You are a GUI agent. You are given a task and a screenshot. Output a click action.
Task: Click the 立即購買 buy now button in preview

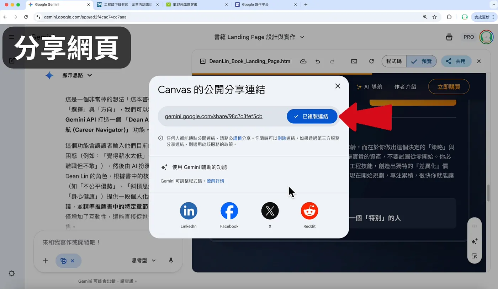point(449,87)
